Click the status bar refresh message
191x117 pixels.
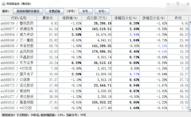tap(44, 115)
